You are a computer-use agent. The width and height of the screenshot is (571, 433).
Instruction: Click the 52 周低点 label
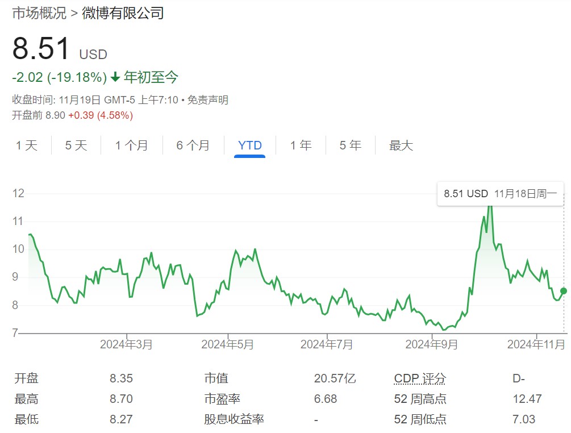(x=420, y=419)
